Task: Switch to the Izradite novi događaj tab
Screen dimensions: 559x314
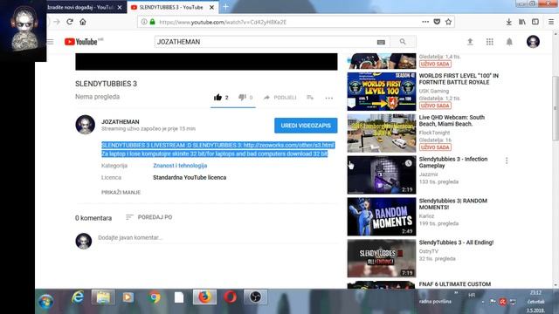Action: pos(80,7)
